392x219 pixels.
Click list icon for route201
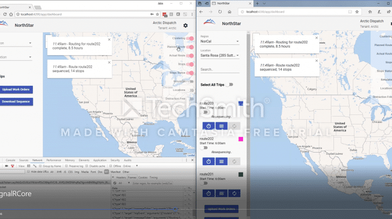coord(221,193)
